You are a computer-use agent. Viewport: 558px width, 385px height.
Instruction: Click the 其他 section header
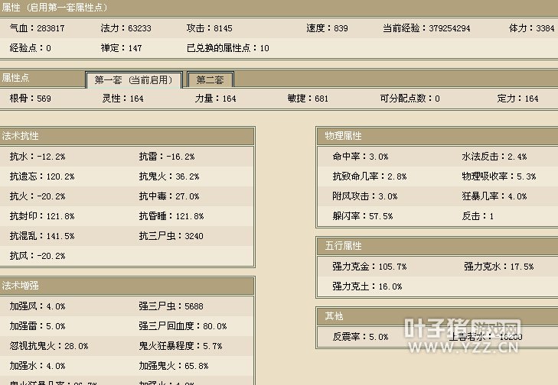333,316
